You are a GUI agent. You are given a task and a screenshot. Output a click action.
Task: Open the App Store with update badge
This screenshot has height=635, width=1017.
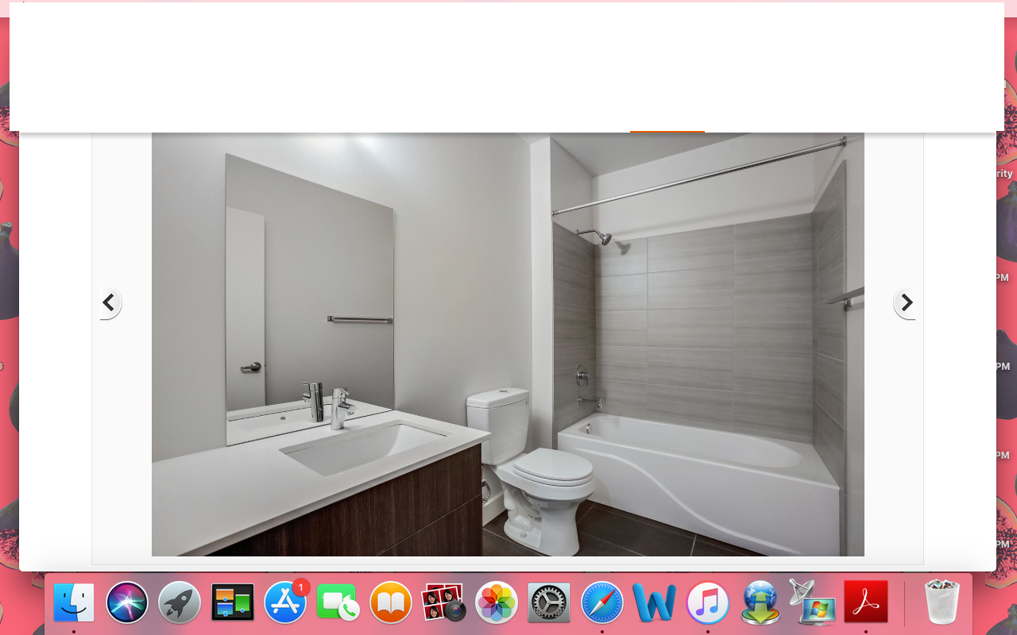pyautogui.click(x=285, y=602)
